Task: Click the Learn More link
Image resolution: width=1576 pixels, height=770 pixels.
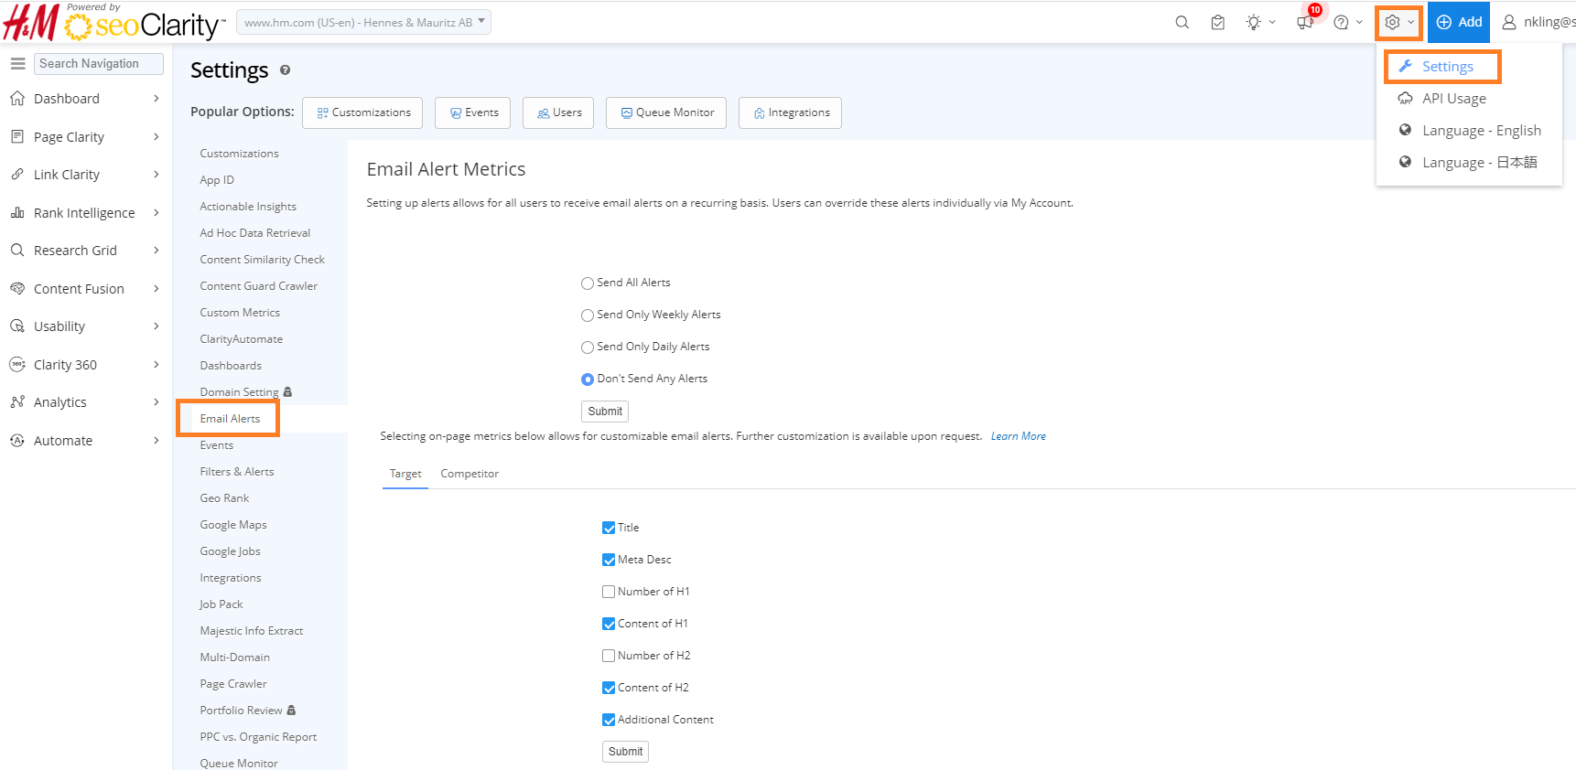Action: pos(1018,436)
